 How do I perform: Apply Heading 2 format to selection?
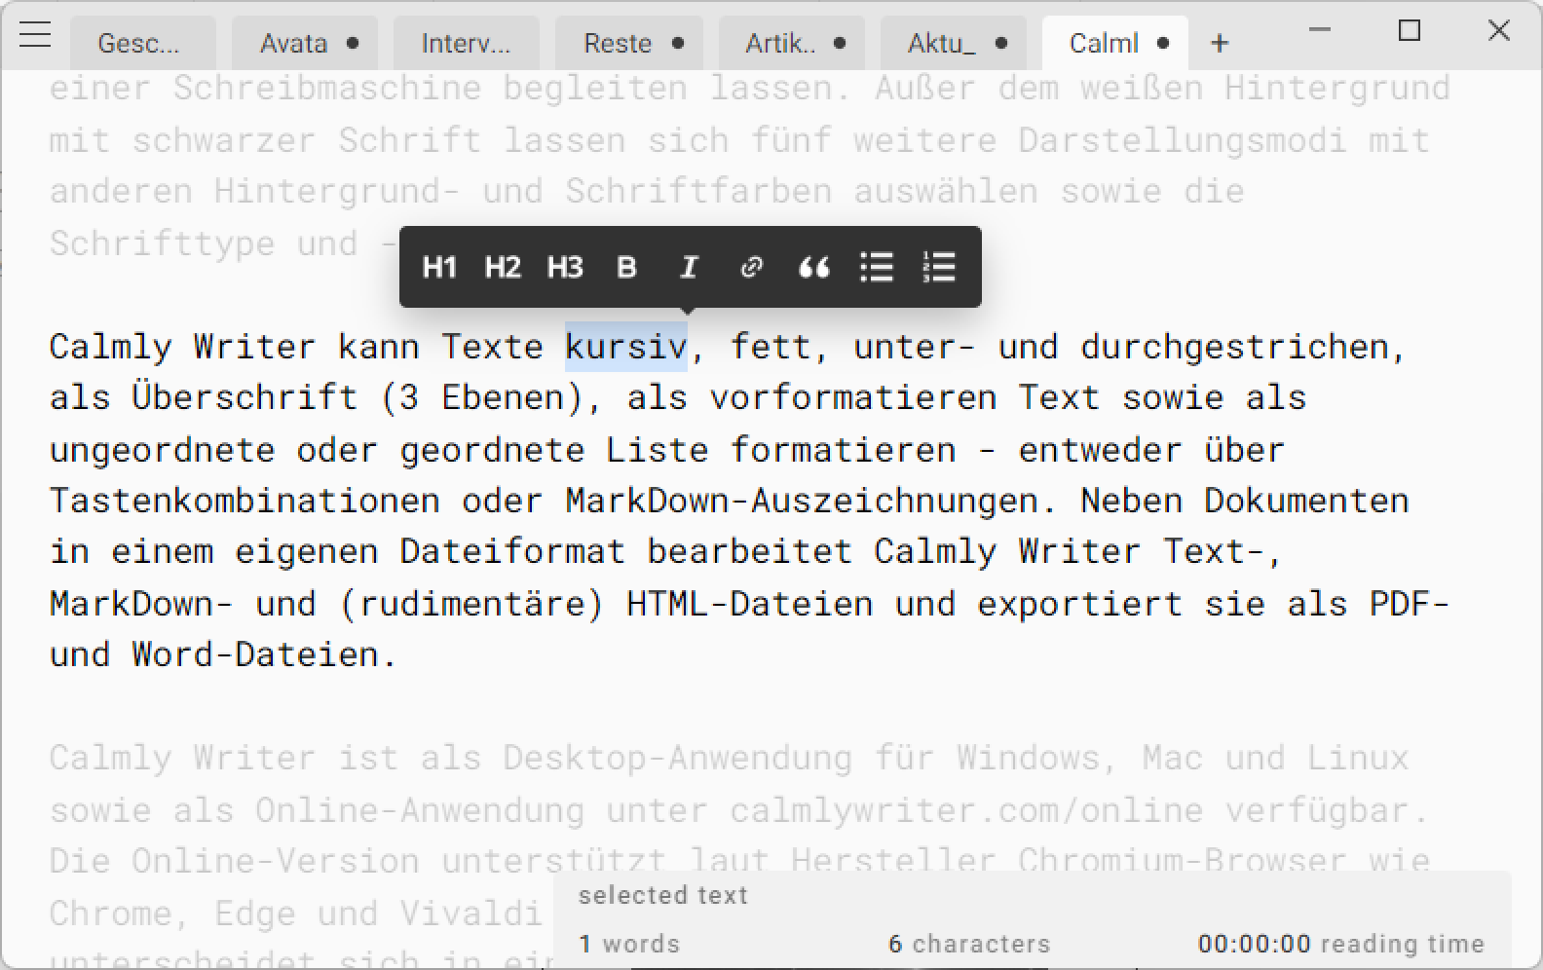503,267
